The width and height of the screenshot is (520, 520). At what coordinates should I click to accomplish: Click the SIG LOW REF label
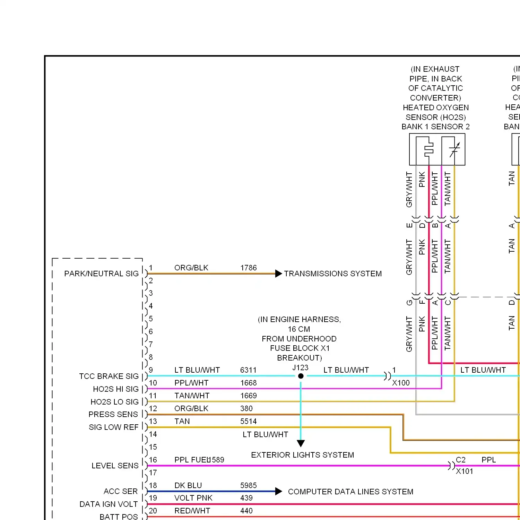[114, 427]
